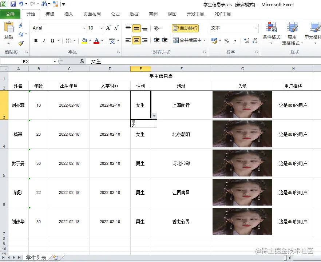Screen dimensions: 321x262
Task: Switch to the 开发工具 ribbon tab
Action: tap(195, 14)
